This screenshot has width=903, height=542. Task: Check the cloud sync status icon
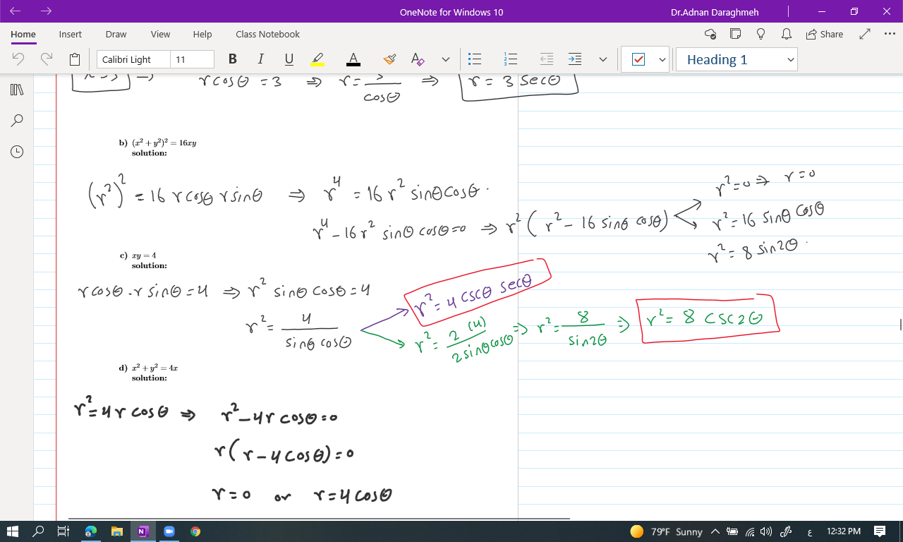pos(710,34)
